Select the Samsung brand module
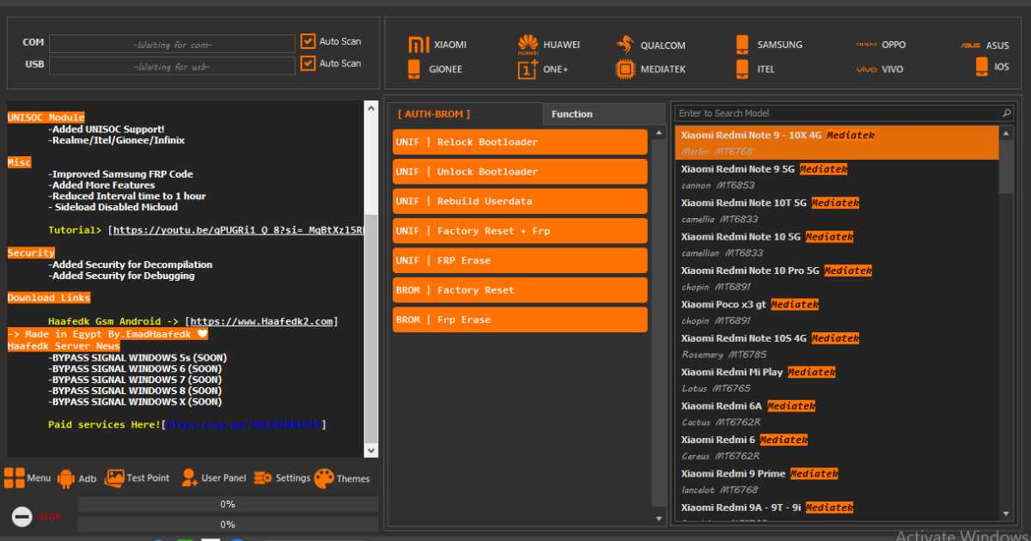Viewport: 1031px width, 541px height. pos(768,45)
